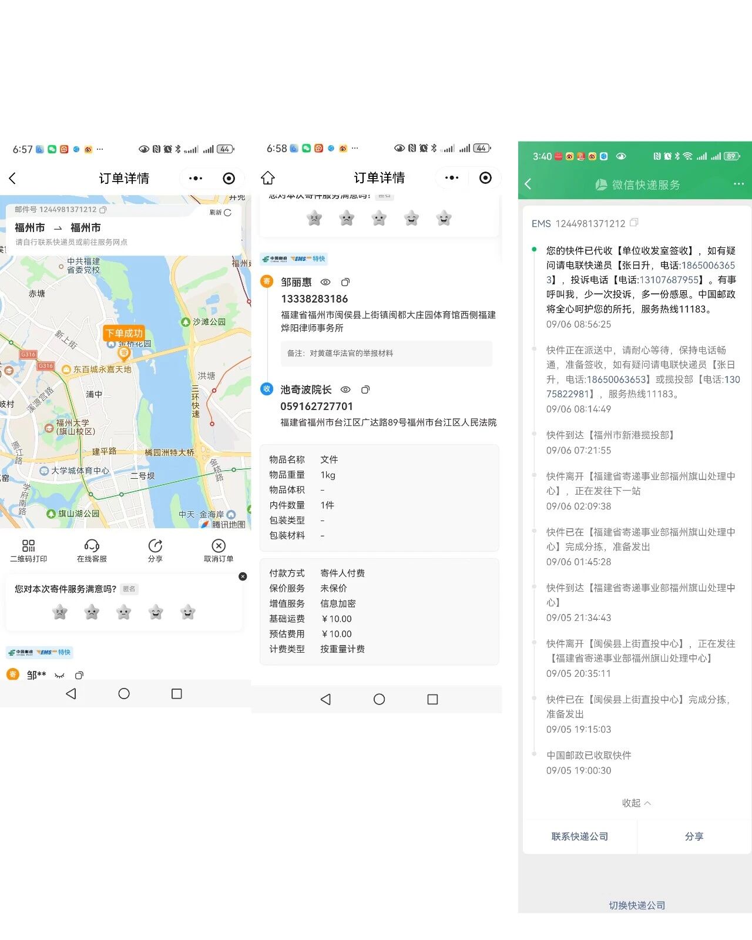Open recent apps on the 6:58 screen
752x940 pixels.
(x=432, y=699)
